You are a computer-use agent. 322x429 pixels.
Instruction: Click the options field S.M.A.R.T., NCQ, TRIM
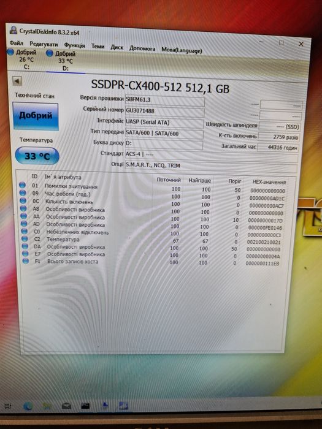point(211,167)
